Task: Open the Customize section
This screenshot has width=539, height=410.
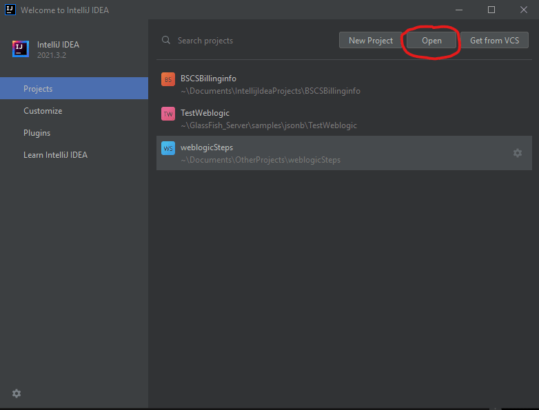Action: [x=74, y=111]
